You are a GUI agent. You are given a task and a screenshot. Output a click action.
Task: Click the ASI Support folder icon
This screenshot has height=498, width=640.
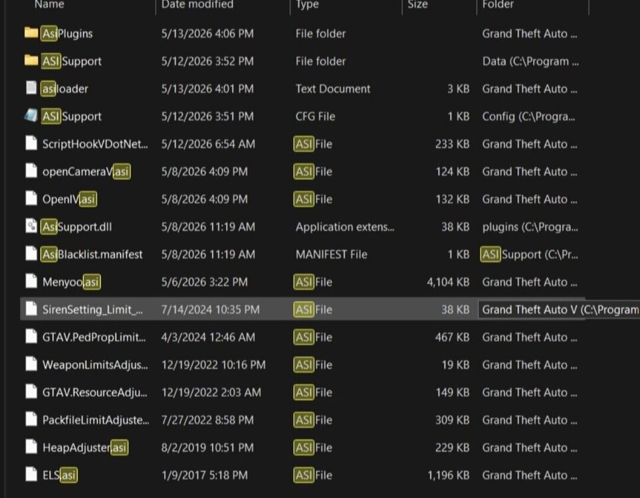click(x=31, y=60)
